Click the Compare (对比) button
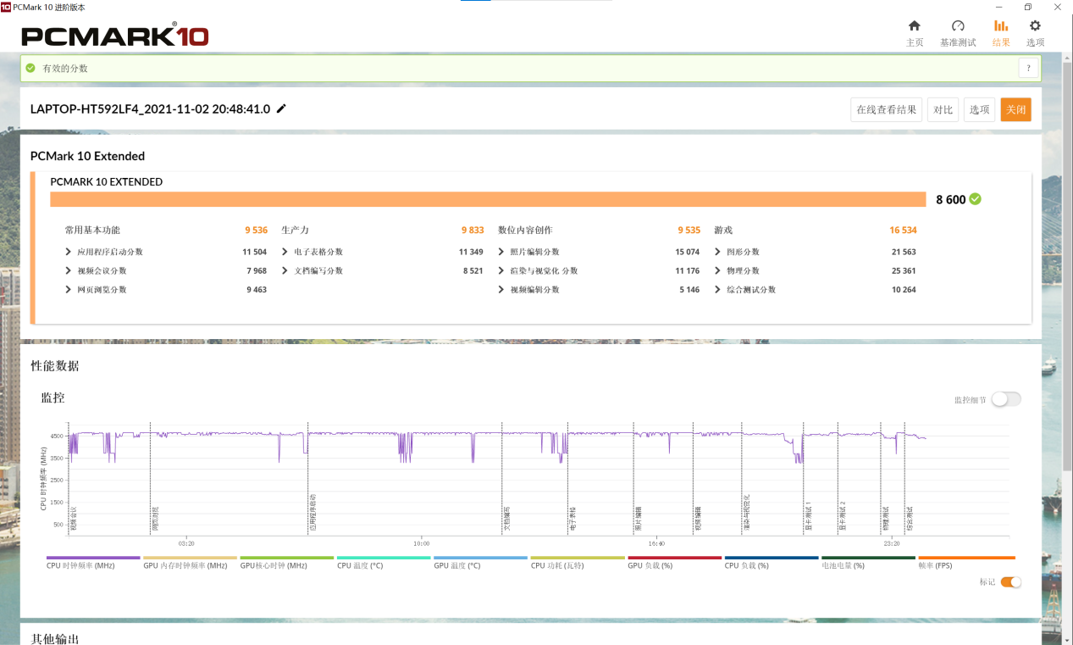The image size is (1073, 645). (x=943, y=109)
